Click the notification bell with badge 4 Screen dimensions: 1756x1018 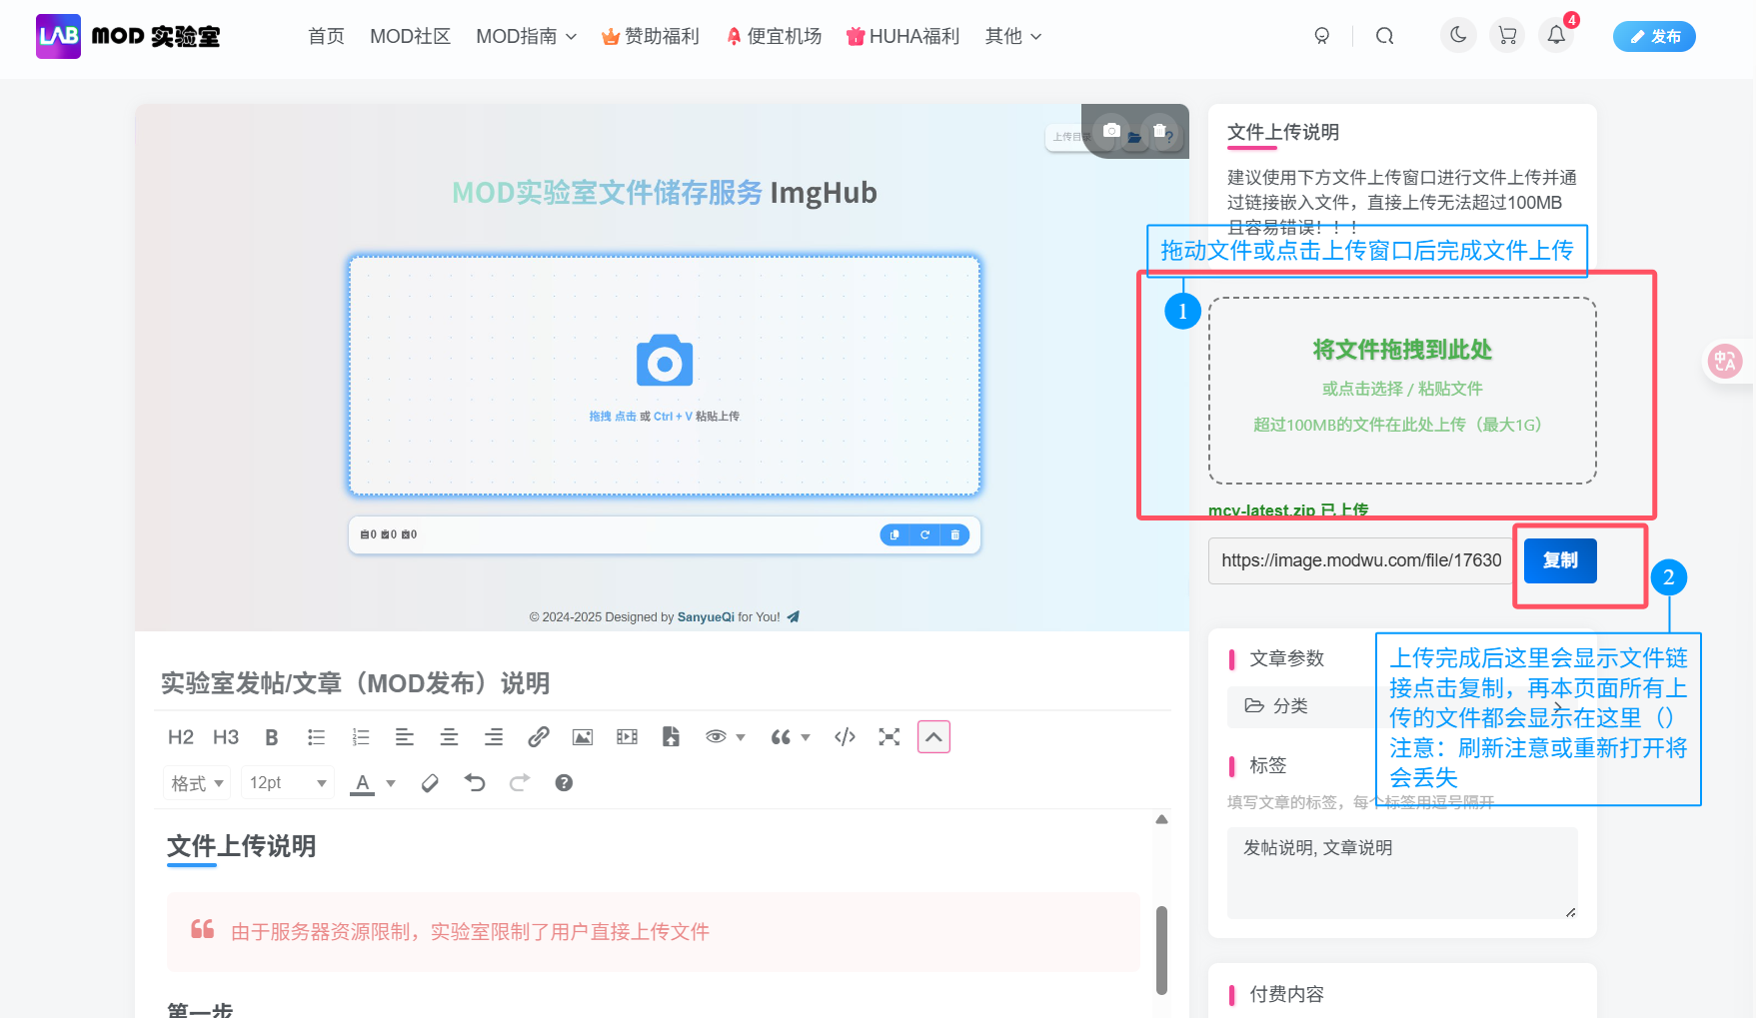tap(1555, 35)
